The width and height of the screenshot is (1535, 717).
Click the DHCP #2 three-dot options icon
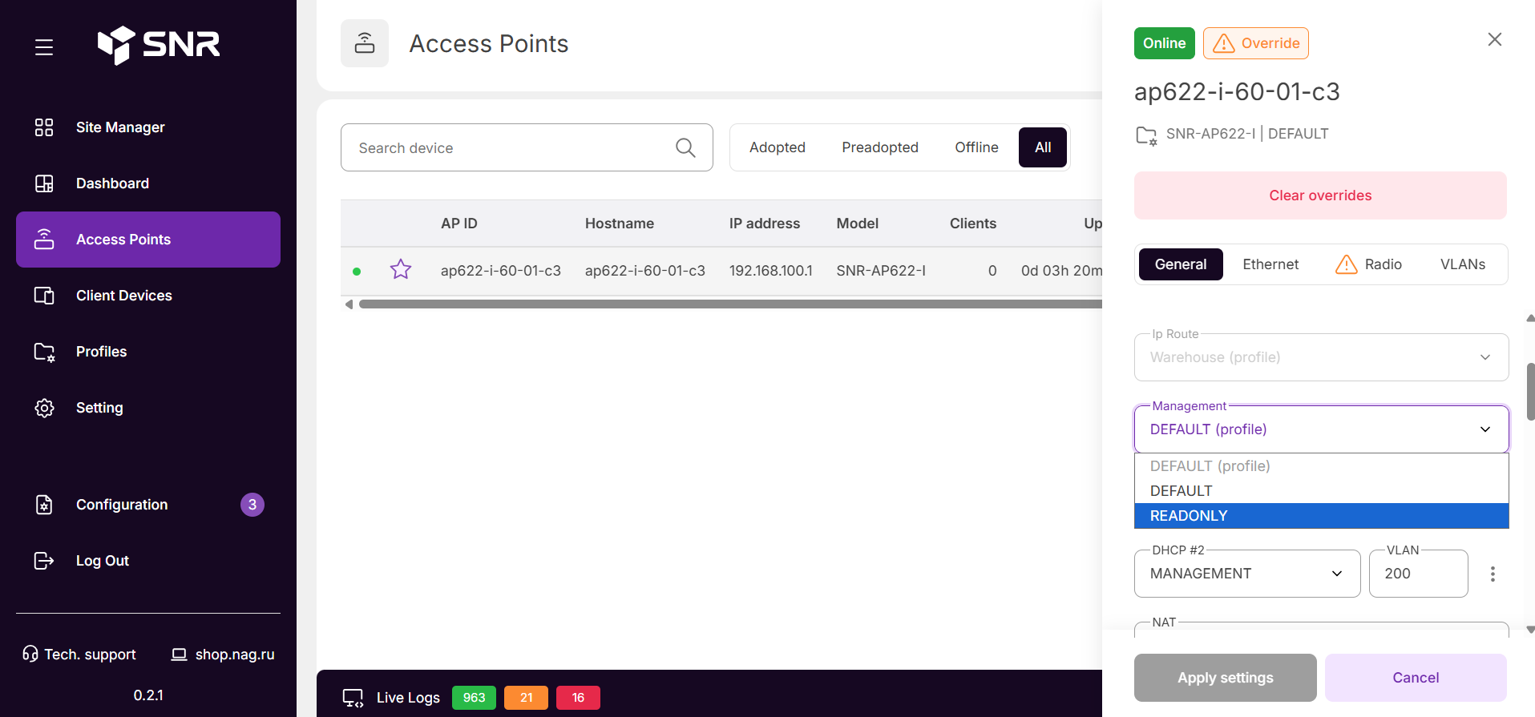[1493, 574]
